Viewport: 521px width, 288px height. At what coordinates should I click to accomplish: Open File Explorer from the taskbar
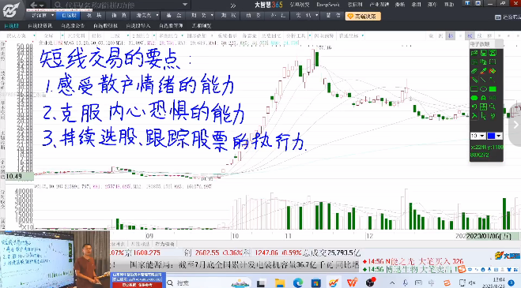pyautogui.click(x=280, y=283)
